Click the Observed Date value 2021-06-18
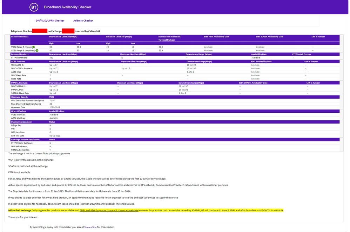This screenshot has width=350, height=232. [x=55, y=107]
